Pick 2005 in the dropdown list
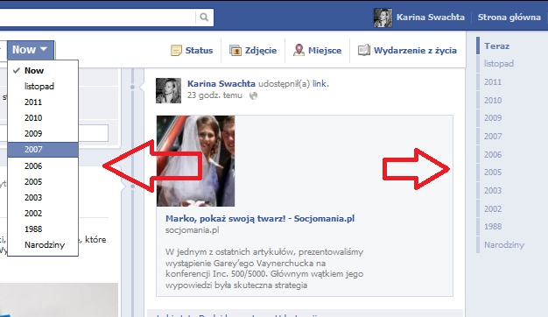The height and width of the screenshot is (317, 548). tap(43, 182)
